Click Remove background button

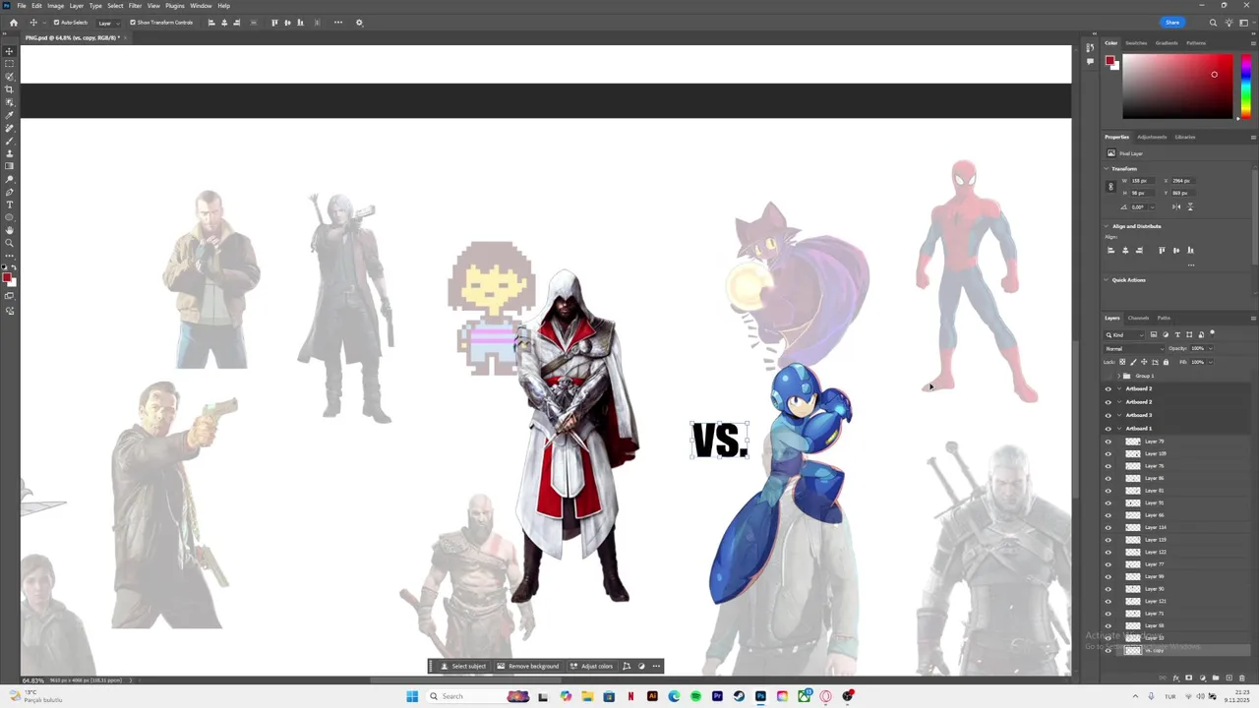528,667
